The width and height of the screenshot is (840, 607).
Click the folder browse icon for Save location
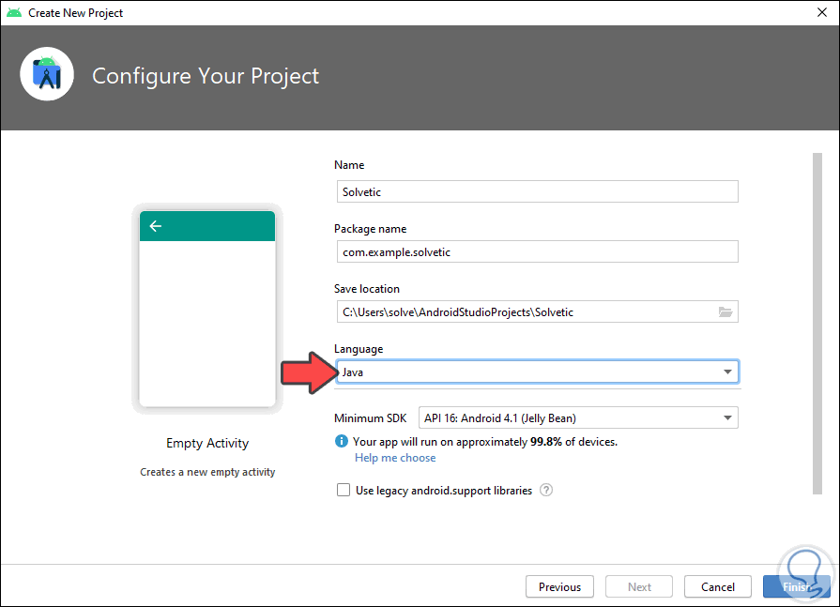pyautogui.click(x=725, y=311)
